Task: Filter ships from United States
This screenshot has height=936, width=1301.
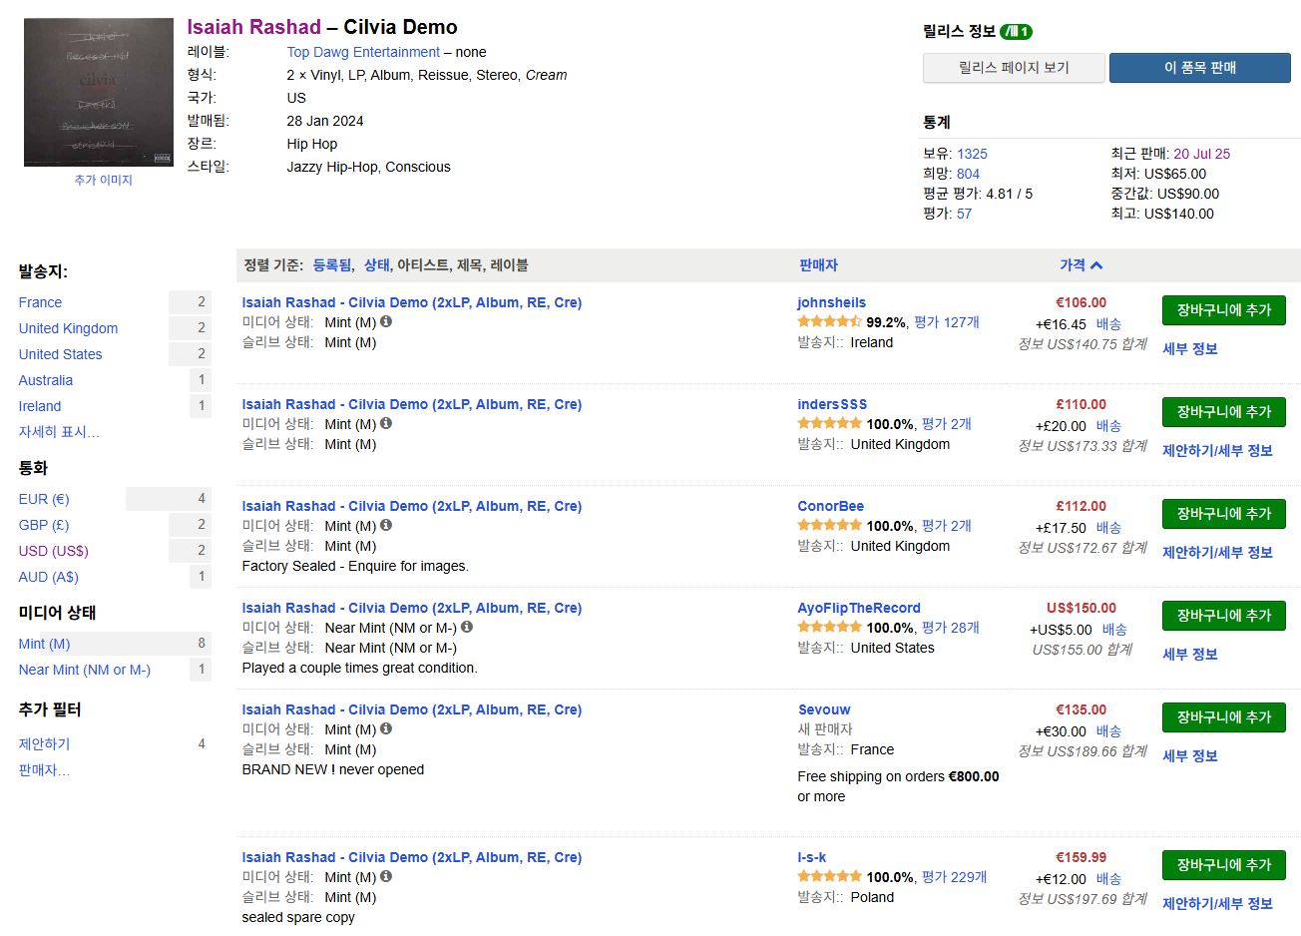Action: click(x=60, y=354)
